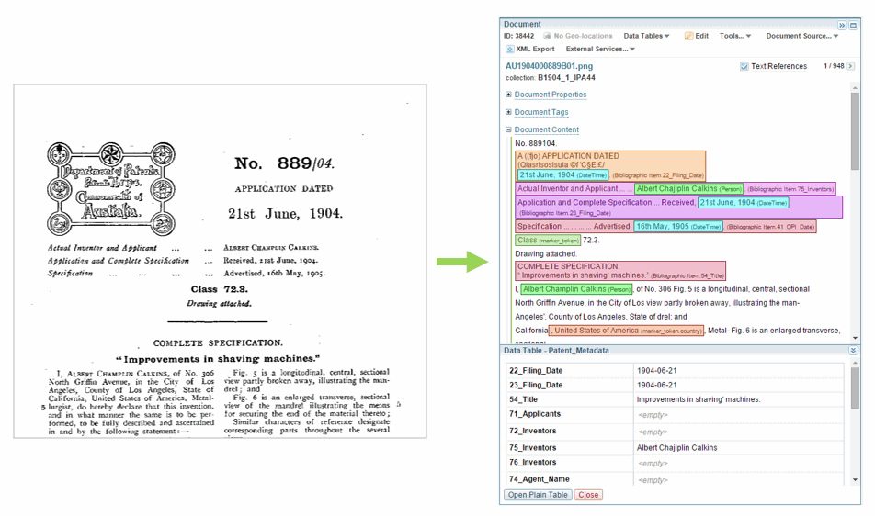Click the empty value for 72_Inventors
Screen dimensions: 875x516
pos(653,432)
